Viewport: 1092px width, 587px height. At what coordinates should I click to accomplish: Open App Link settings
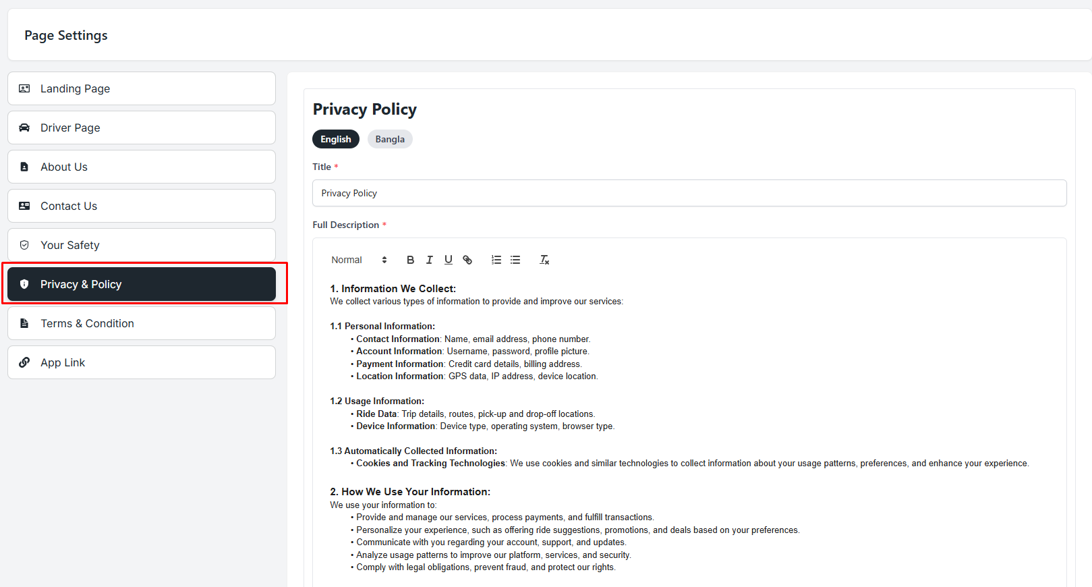click(x=142, y=362)
